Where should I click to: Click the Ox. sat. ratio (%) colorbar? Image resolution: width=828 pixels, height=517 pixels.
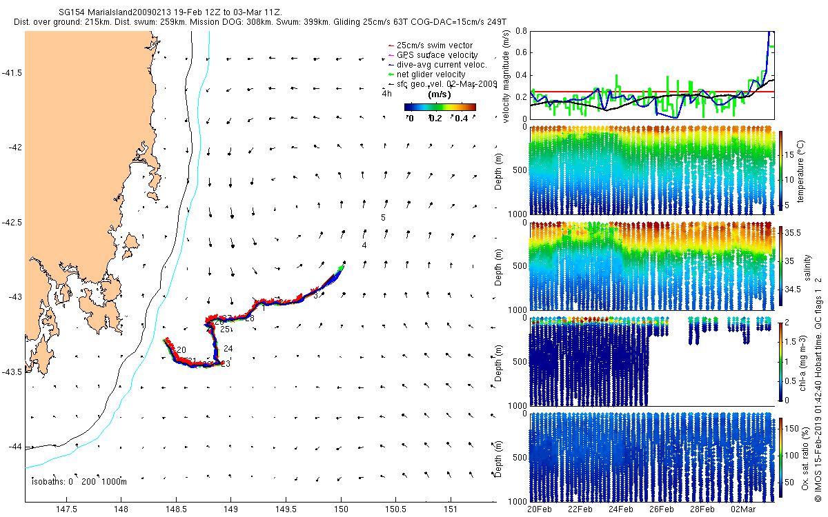click(780, 458)
